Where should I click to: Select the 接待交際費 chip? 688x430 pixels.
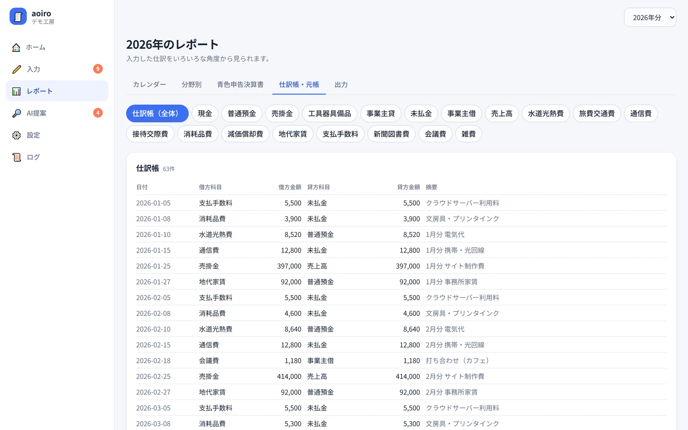(150, 134)
